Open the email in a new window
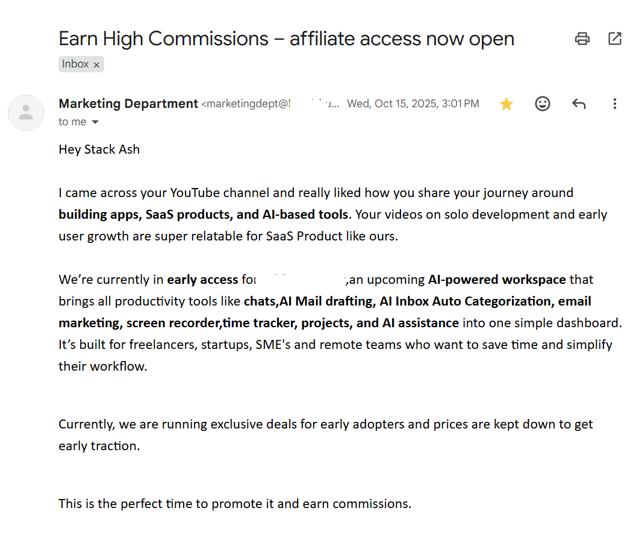The image size is (636, 543). point(614,39)
